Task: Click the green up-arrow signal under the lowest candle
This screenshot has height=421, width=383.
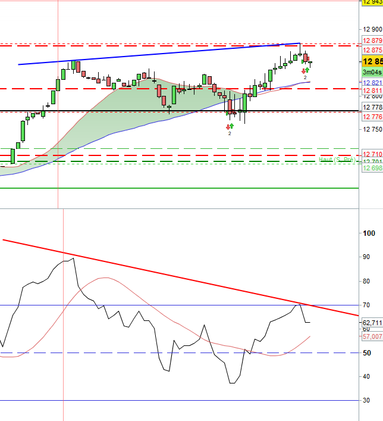Action: [231, 126]
